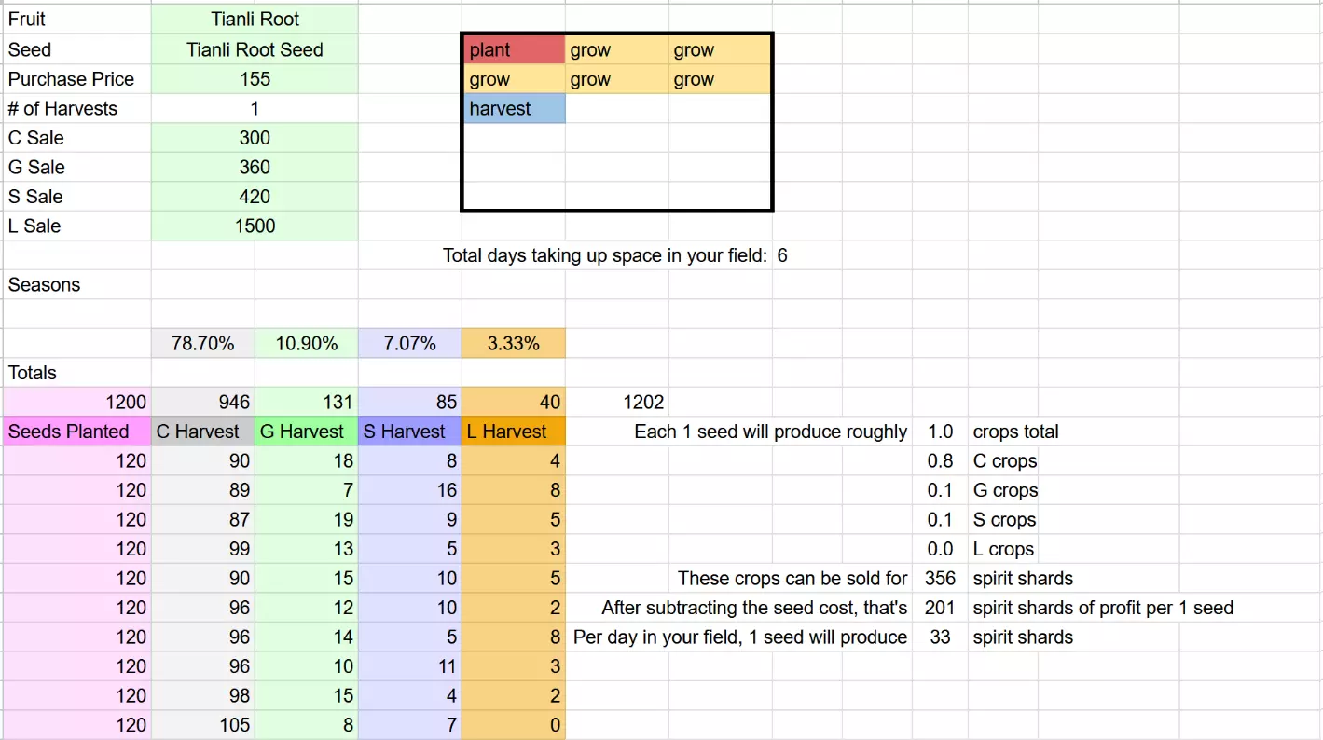1323x740 pixels.
Task: Click the 201 profit per seed value
Action: pos(940,609)
